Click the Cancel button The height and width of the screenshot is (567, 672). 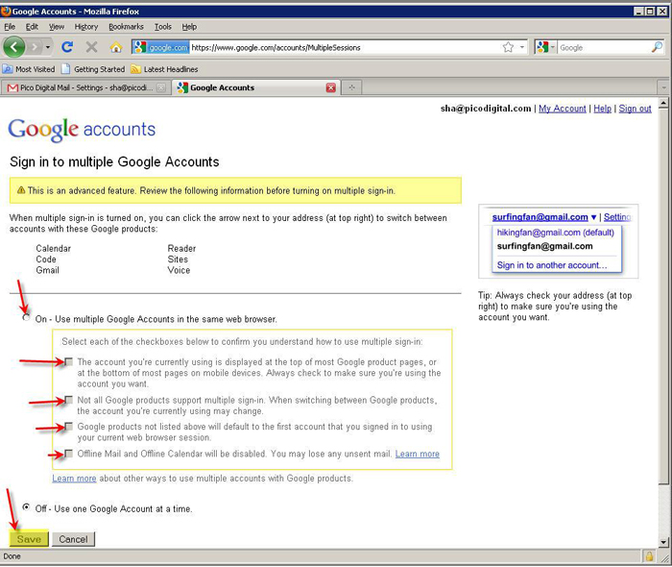pyautogui.click(x=73, y=539)
